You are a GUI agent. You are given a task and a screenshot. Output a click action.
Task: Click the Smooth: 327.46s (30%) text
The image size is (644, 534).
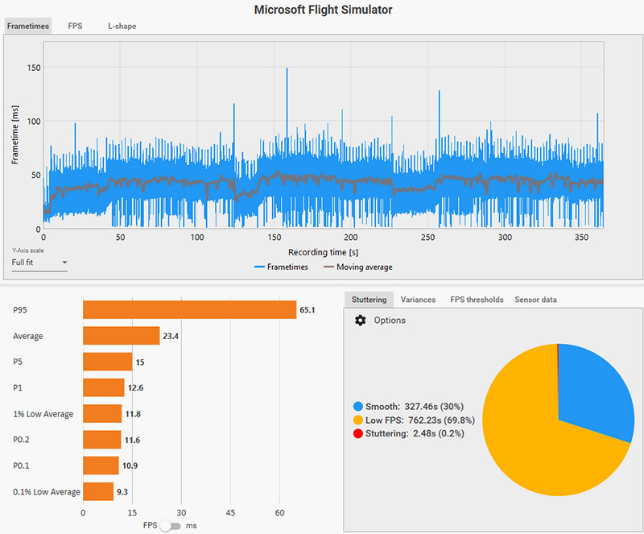click(x=415, y=407)
